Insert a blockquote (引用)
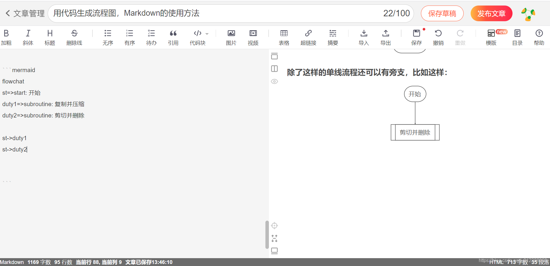 173,38
